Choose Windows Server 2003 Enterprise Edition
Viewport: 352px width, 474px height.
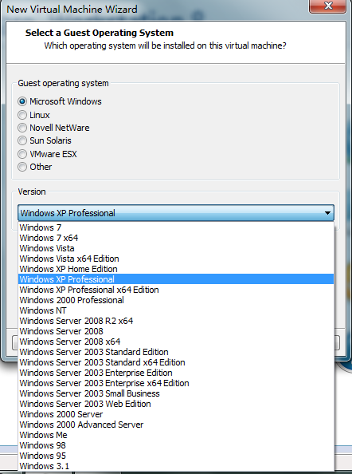[x=176, y=373]
